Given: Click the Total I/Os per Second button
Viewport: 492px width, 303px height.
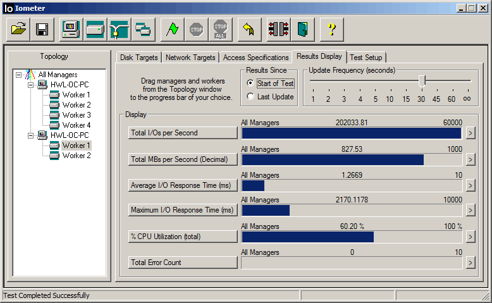Looking at the screenshot, I should click(x=183, y=133).
